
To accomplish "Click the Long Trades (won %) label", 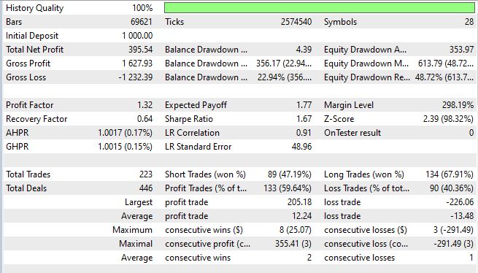I will pyautogui.click(x=364, y=174).
